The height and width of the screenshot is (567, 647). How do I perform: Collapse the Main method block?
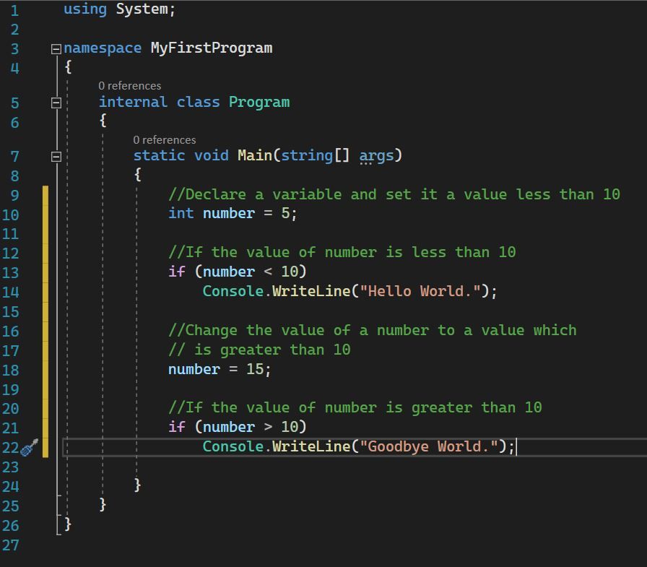(x=56, y=156)
